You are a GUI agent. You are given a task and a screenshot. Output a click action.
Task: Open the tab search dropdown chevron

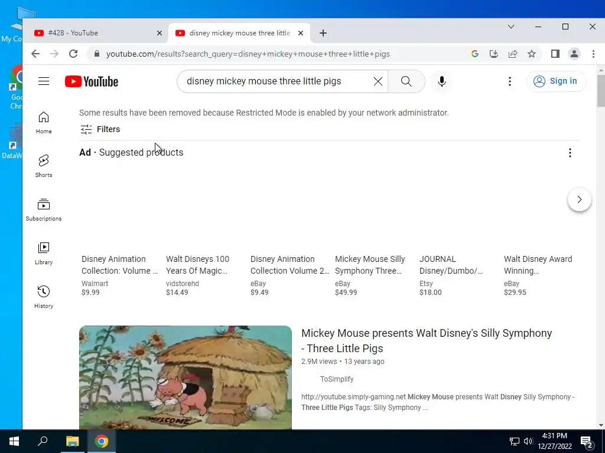pos(511,27)
